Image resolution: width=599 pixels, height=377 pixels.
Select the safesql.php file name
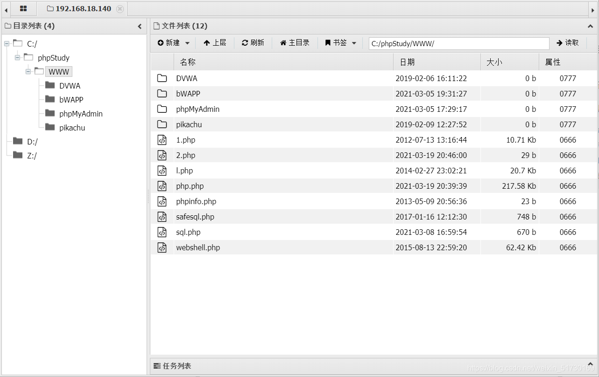click(x=195, y=217)
